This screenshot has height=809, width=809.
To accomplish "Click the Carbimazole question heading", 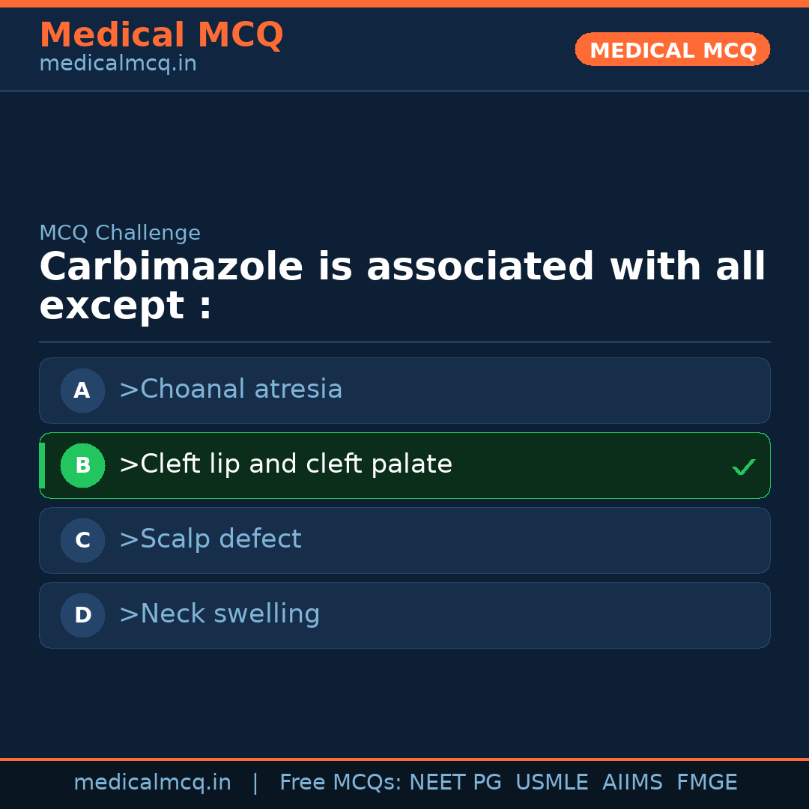I will click(402, 286).
